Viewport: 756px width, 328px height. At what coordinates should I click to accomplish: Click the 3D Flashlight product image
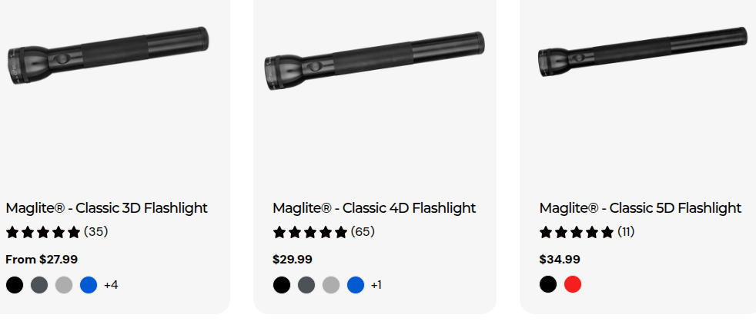tap(109, 55)
